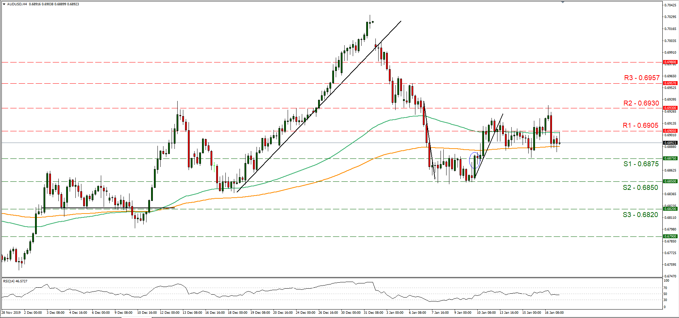Click the gray chart shift marker at top
The height and width of the screenshot is (318, 679).
tap(563, 2)
